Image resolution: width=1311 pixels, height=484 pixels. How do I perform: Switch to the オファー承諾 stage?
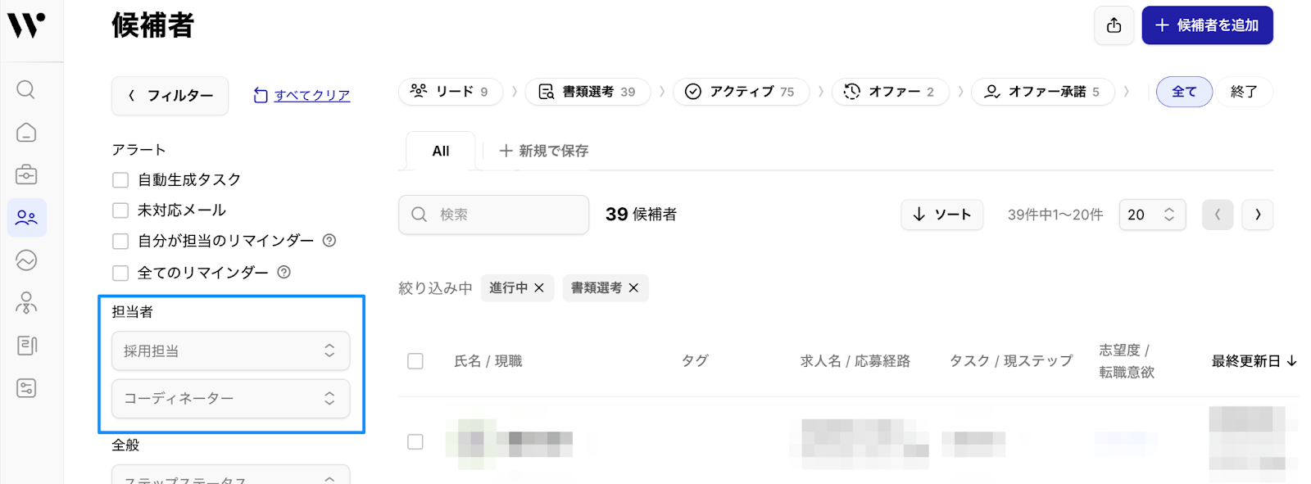1042,92
